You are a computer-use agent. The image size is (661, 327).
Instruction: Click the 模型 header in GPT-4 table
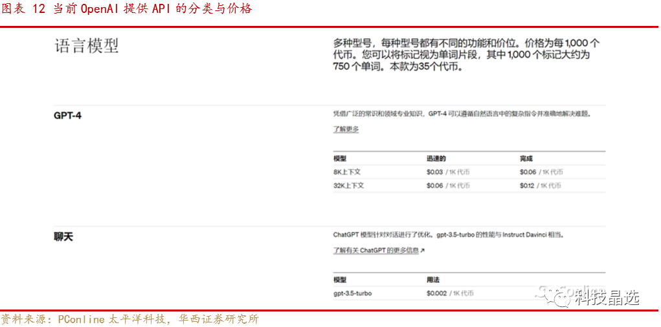[340, 159]
